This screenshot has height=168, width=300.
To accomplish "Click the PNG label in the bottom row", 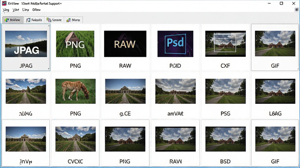I will [125, 162].
